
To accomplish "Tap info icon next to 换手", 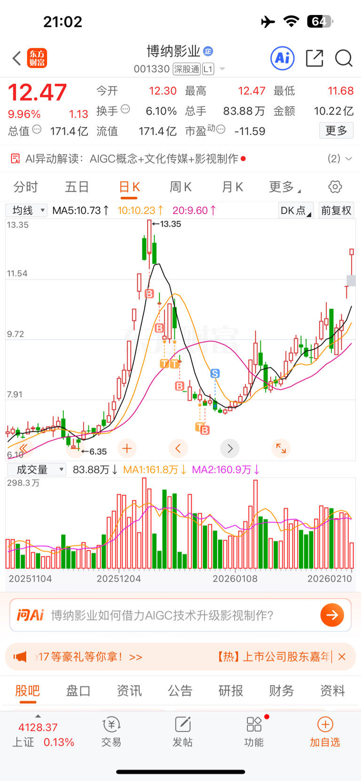I will [x=126, y=109].
